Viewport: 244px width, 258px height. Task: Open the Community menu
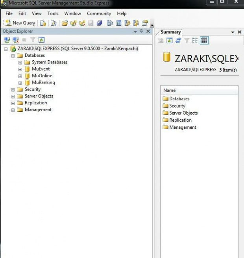(99, 13)
